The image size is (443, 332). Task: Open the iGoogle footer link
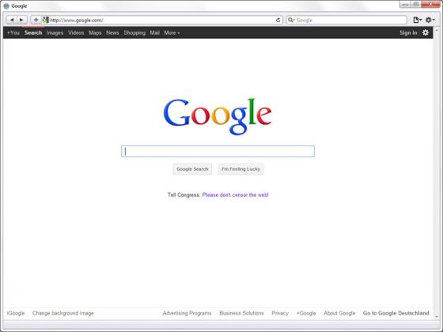click(x=16, y=313)
